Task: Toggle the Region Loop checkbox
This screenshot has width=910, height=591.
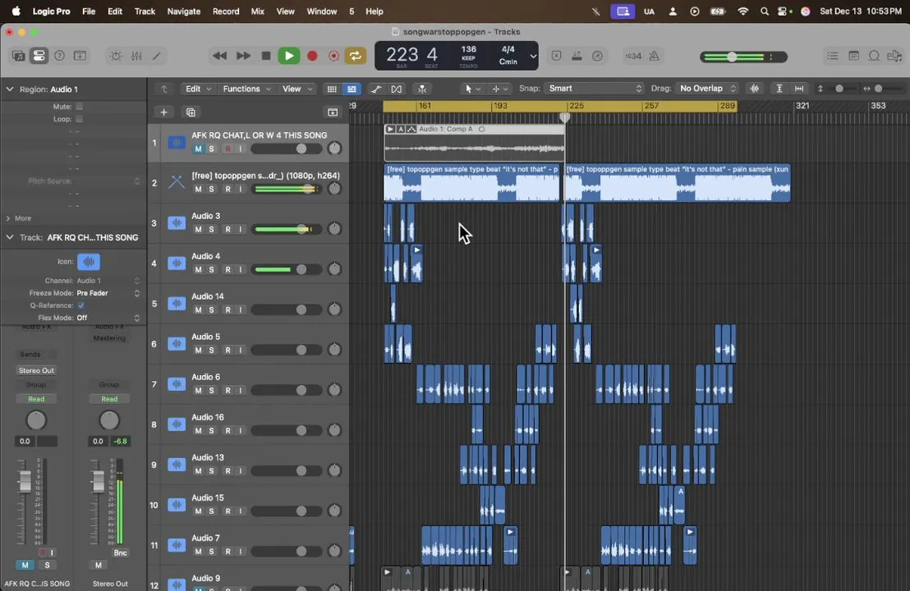Action: point(80,119)
